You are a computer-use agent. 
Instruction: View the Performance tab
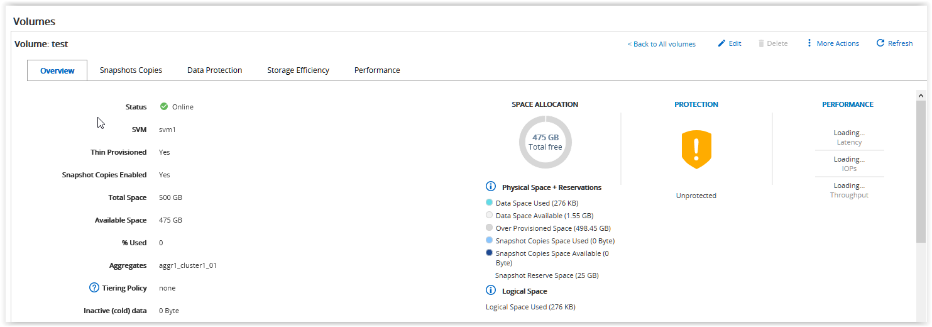coord(377,70)
